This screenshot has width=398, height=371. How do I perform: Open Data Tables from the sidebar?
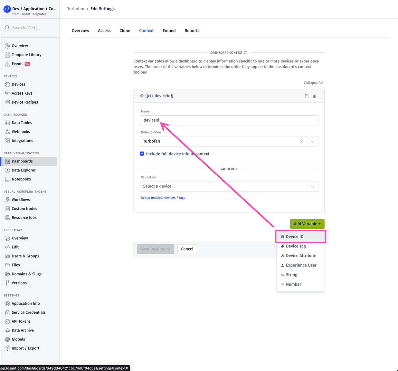(22, 123)
